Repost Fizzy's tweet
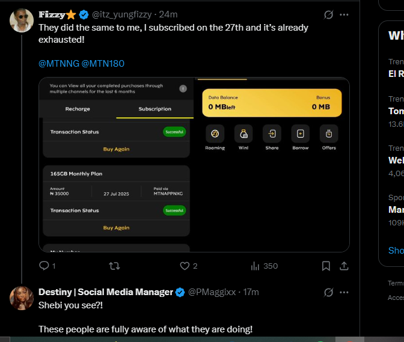 (x=114, y=266)
